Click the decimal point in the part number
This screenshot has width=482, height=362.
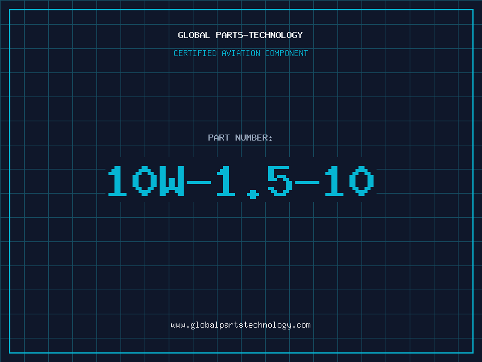click(253, 194)
